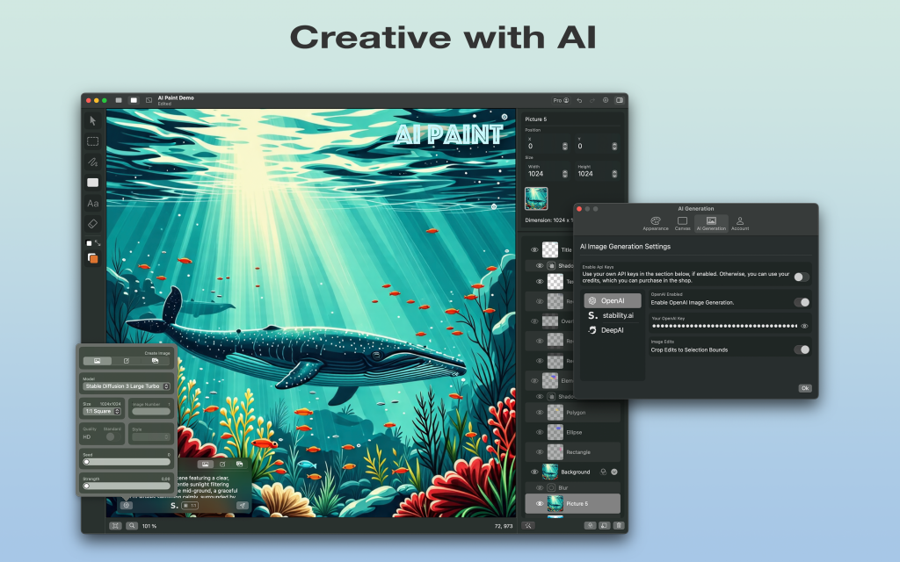The image size is (900, 562).
Task: Activate the Eraser tool
Action: pyautogui.click(x=92, y=224)
